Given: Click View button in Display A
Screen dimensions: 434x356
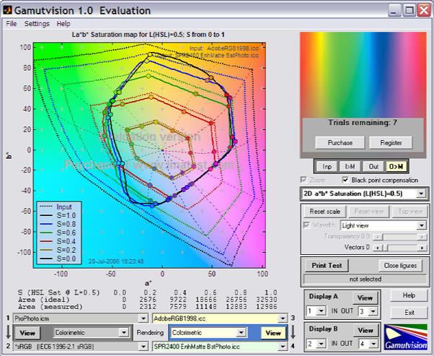Looking at the screenshot, I should 365,298.
